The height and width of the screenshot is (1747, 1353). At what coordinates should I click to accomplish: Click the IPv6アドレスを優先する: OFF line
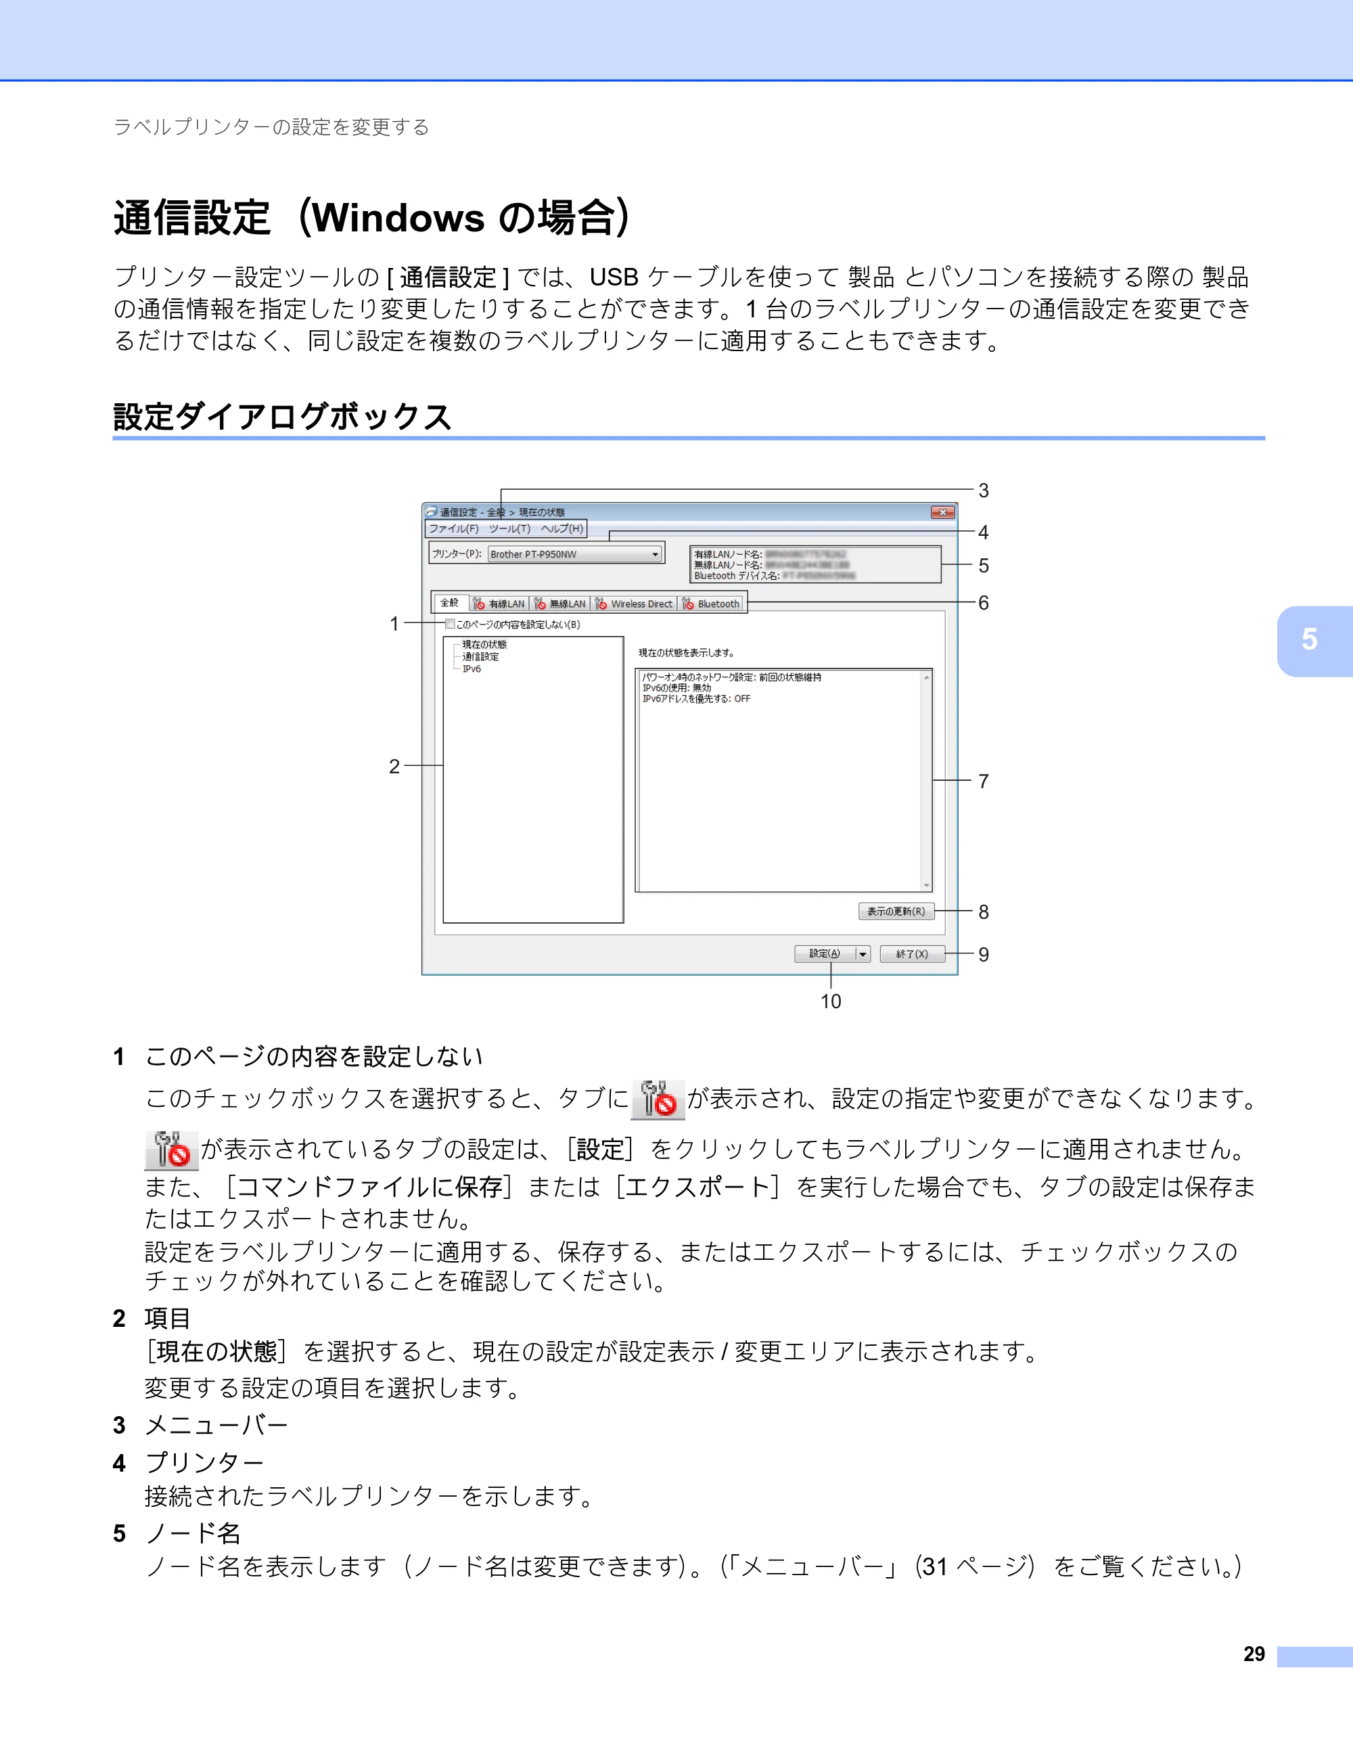[697, 698]
